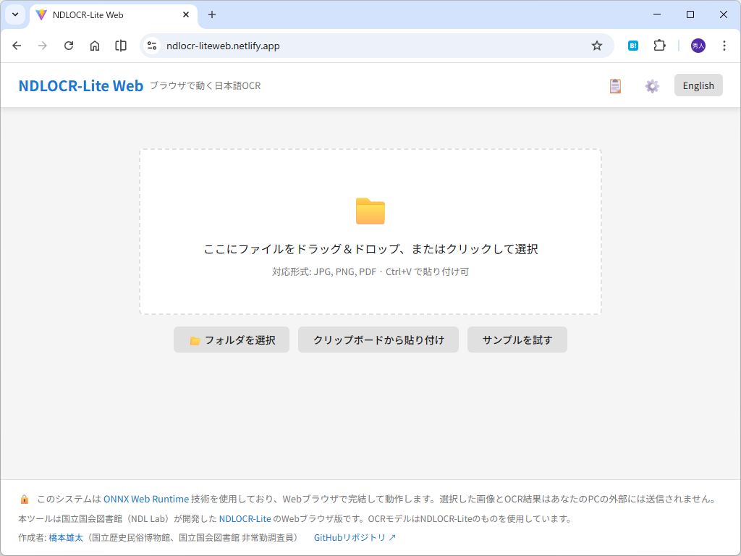This screenshot has height=556, width=741.
Task: Open the 秀人 profile avatar
Action: [697, 45]
